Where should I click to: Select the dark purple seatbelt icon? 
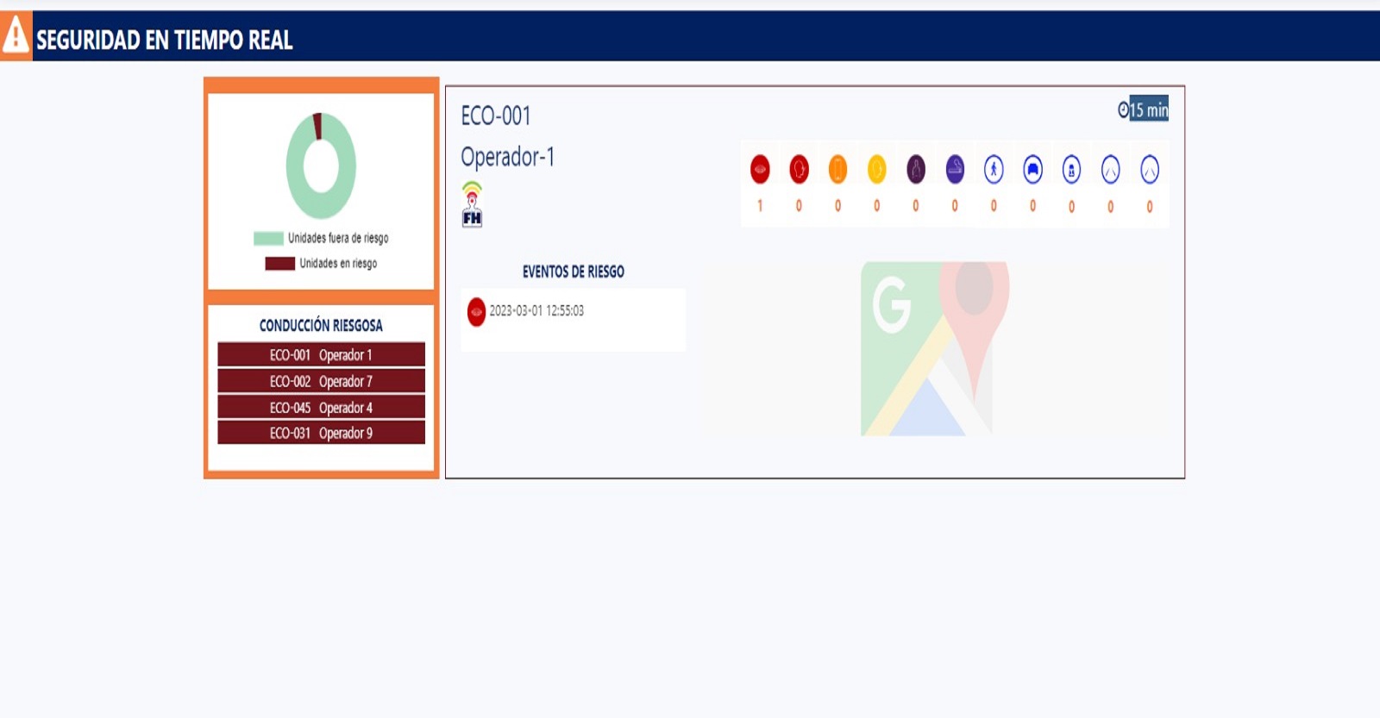point(916,169)
